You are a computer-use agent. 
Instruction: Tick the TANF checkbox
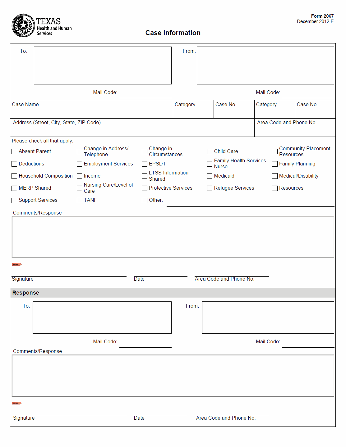click(79, 200)
